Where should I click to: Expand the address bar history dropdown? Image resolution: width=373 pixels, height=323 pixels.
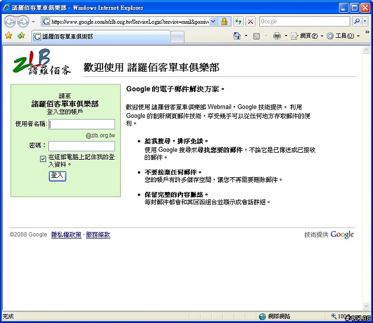click(213, 22)
